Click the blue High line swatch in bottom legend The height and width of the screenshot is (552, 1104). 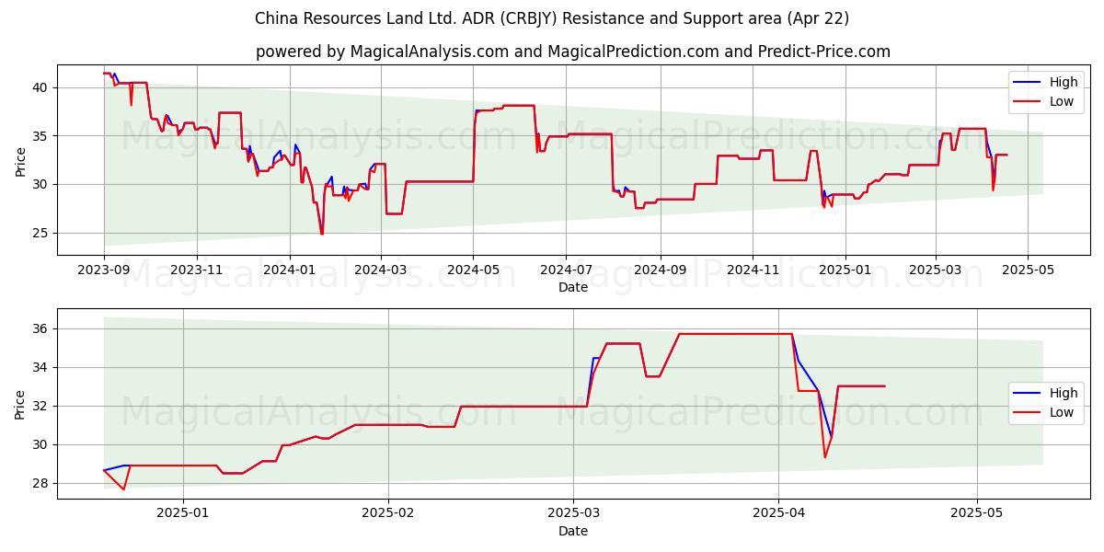(1028, 395)
